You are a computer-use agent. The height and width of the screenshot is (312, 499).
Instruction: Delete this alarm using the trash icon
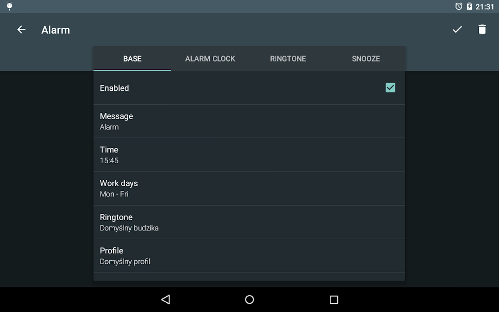(482, 29)
